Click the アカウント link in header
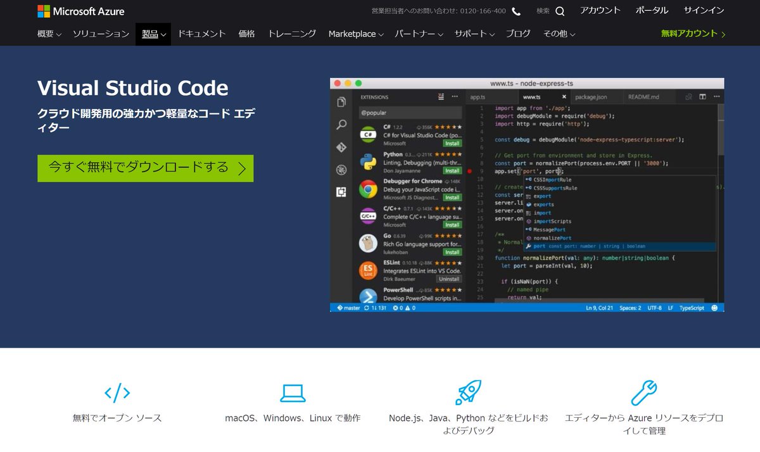Screen dimensions: 760x452 click(600, 10)
